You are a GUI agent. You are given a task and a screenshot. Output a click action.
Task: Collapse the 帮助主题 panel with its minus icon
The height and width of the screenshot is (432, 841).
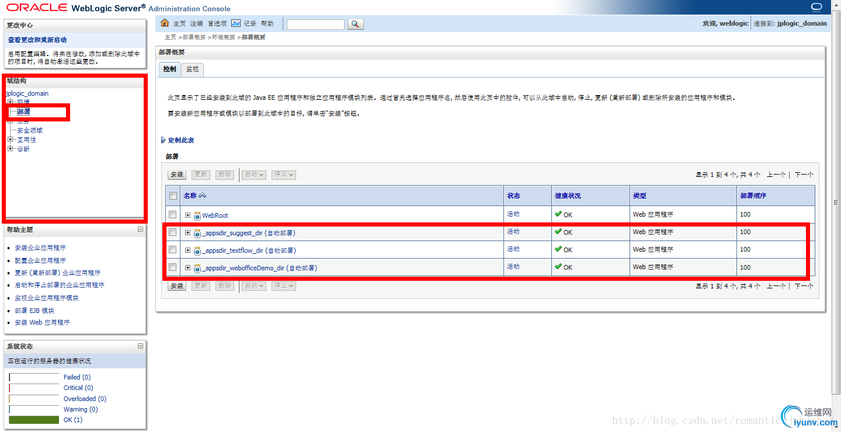140,229
